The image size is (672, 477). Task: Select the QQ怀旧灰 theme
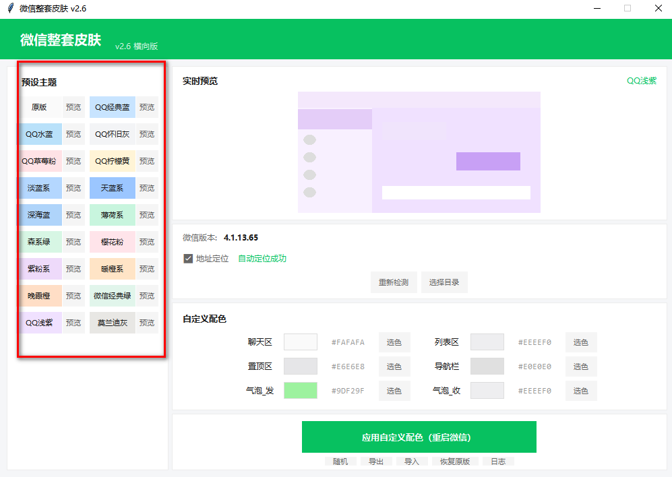[x=113, y=134]
